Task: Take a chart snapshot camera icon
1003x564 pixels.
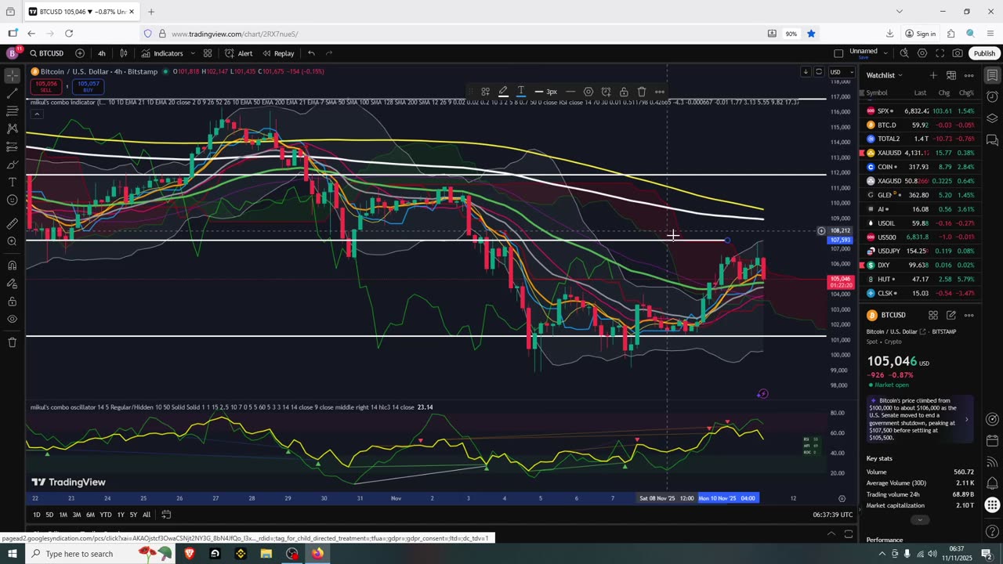Action: (x=958, y=53)
